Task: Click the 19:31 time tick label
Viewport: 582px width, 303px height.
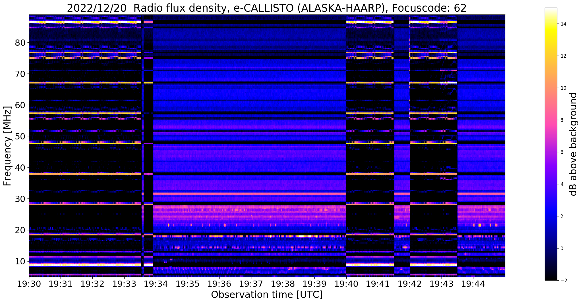Action: [x=61, y=284]
